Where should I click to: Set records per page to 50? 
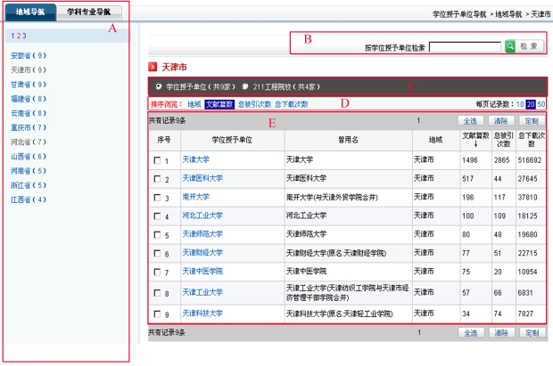tap(541, 104)
